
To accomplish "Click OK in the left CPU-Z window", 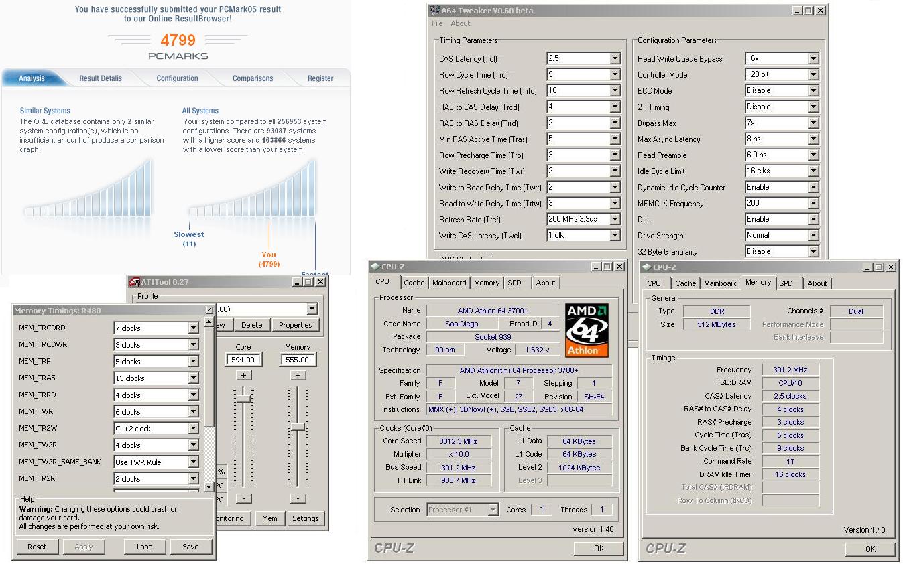I will (x=599, y=548).
